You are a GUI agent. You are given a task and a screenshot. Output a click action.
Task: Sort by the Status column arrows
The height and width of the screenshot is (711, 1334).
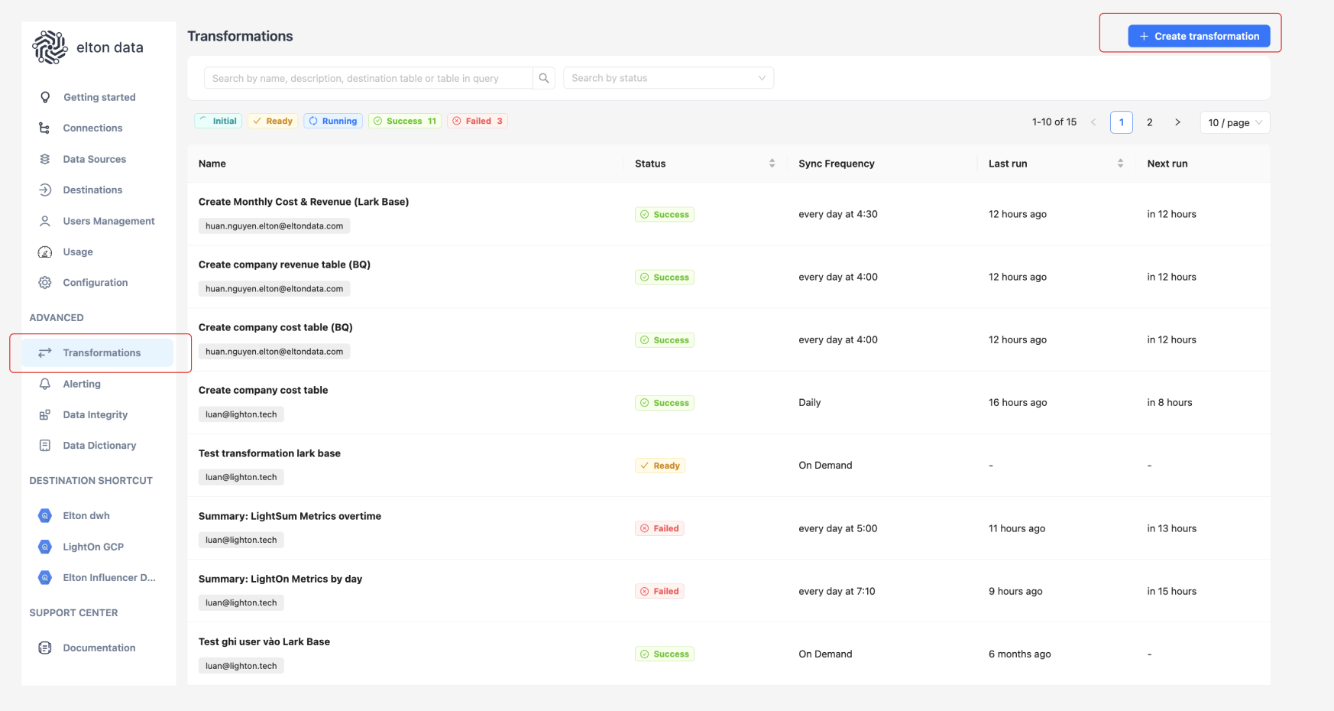[772, 164]
